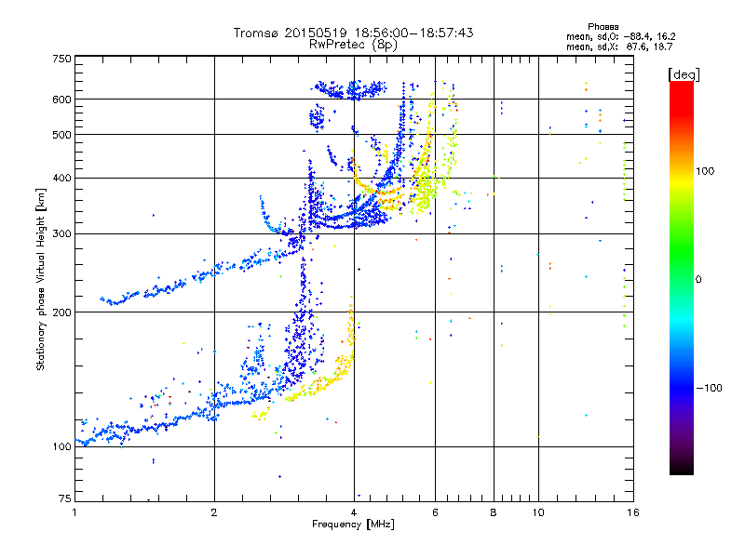The width and height of the screenshot is (745, 558).
Task: Click the '200' y-axis tick label
Action: (62, 312)
